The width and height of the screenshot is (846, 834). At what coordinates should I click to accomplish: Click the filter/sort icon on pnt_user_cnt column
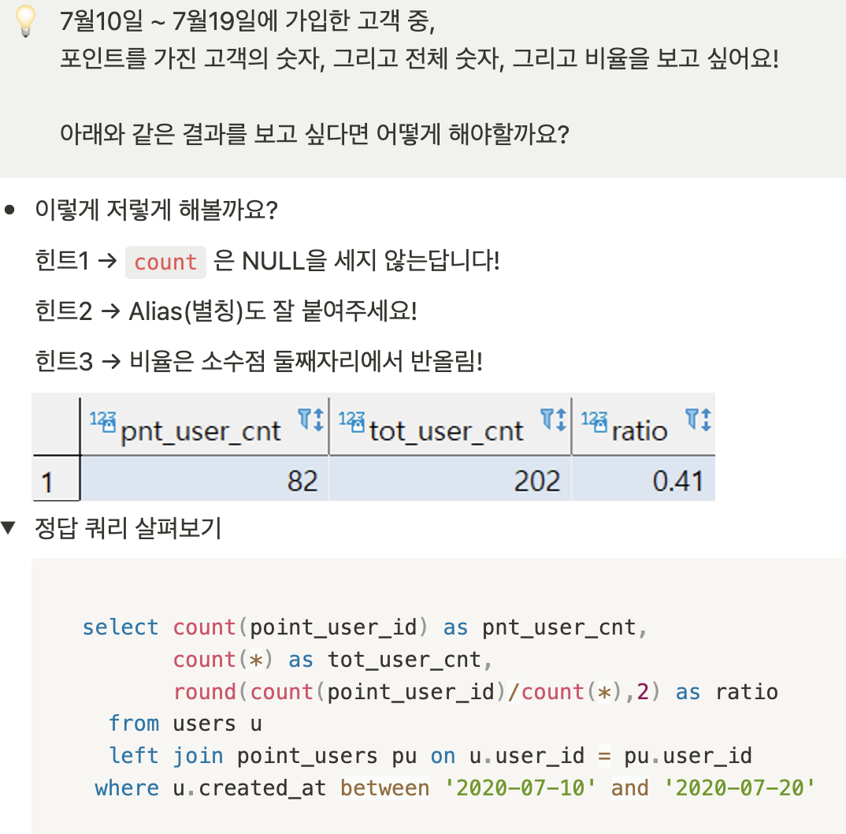pos(311,419)
